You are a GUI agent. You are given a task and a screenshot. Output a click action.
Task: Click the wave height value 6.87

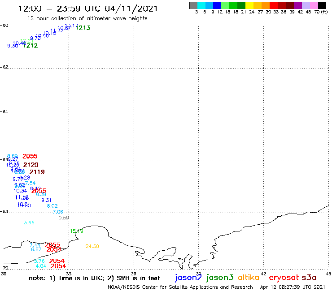pos(36,249)
